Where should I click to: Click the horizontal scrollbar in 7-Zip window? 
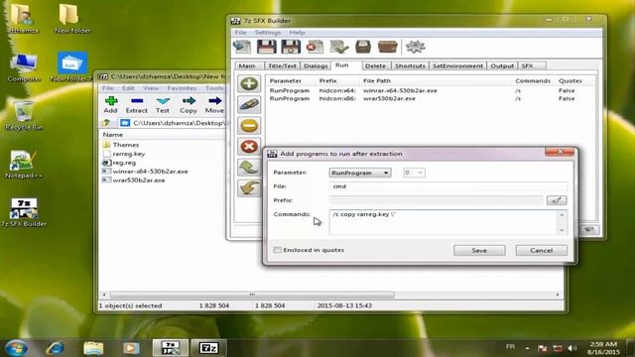[x=251, y=296]
